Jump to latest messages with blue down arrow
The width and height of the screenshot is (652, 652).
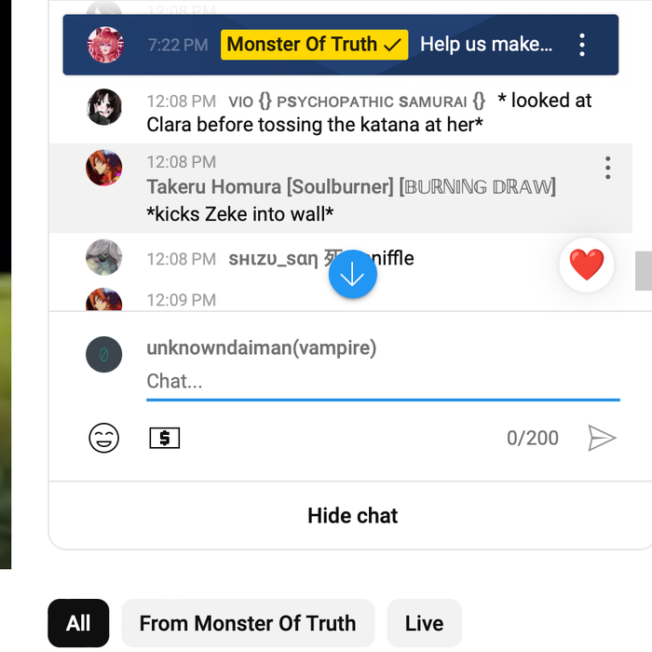point(353,275)
